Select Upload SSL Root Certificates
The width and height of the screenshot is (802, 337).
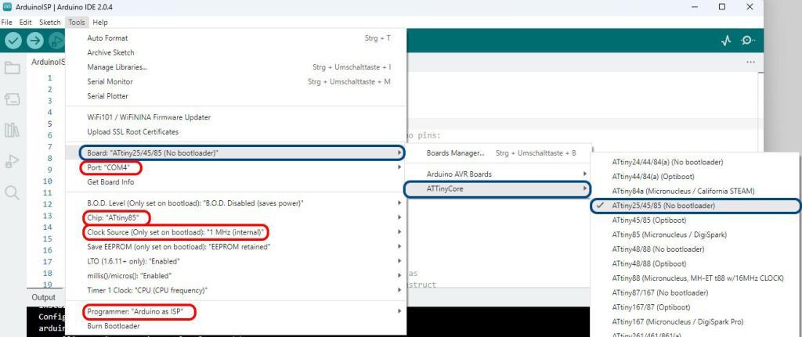[236, 131]
